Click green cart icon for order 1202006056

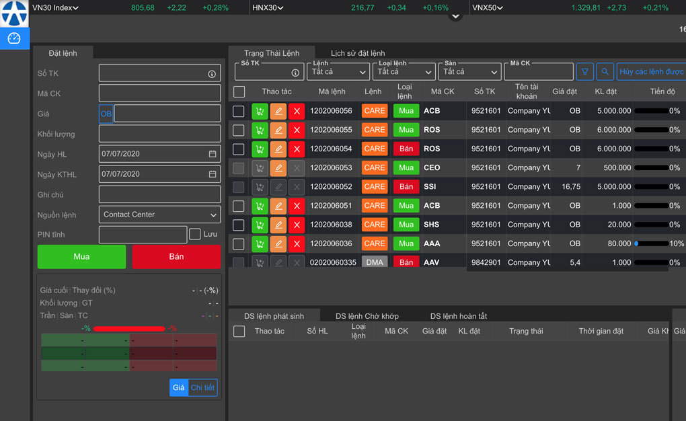(260, 111)
